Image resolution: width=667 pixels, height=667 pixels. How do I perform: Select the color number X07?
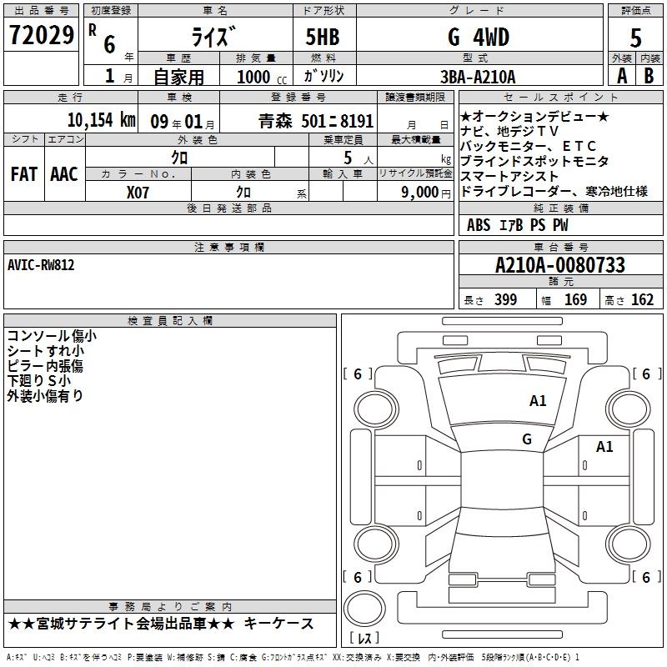(138, 192)
